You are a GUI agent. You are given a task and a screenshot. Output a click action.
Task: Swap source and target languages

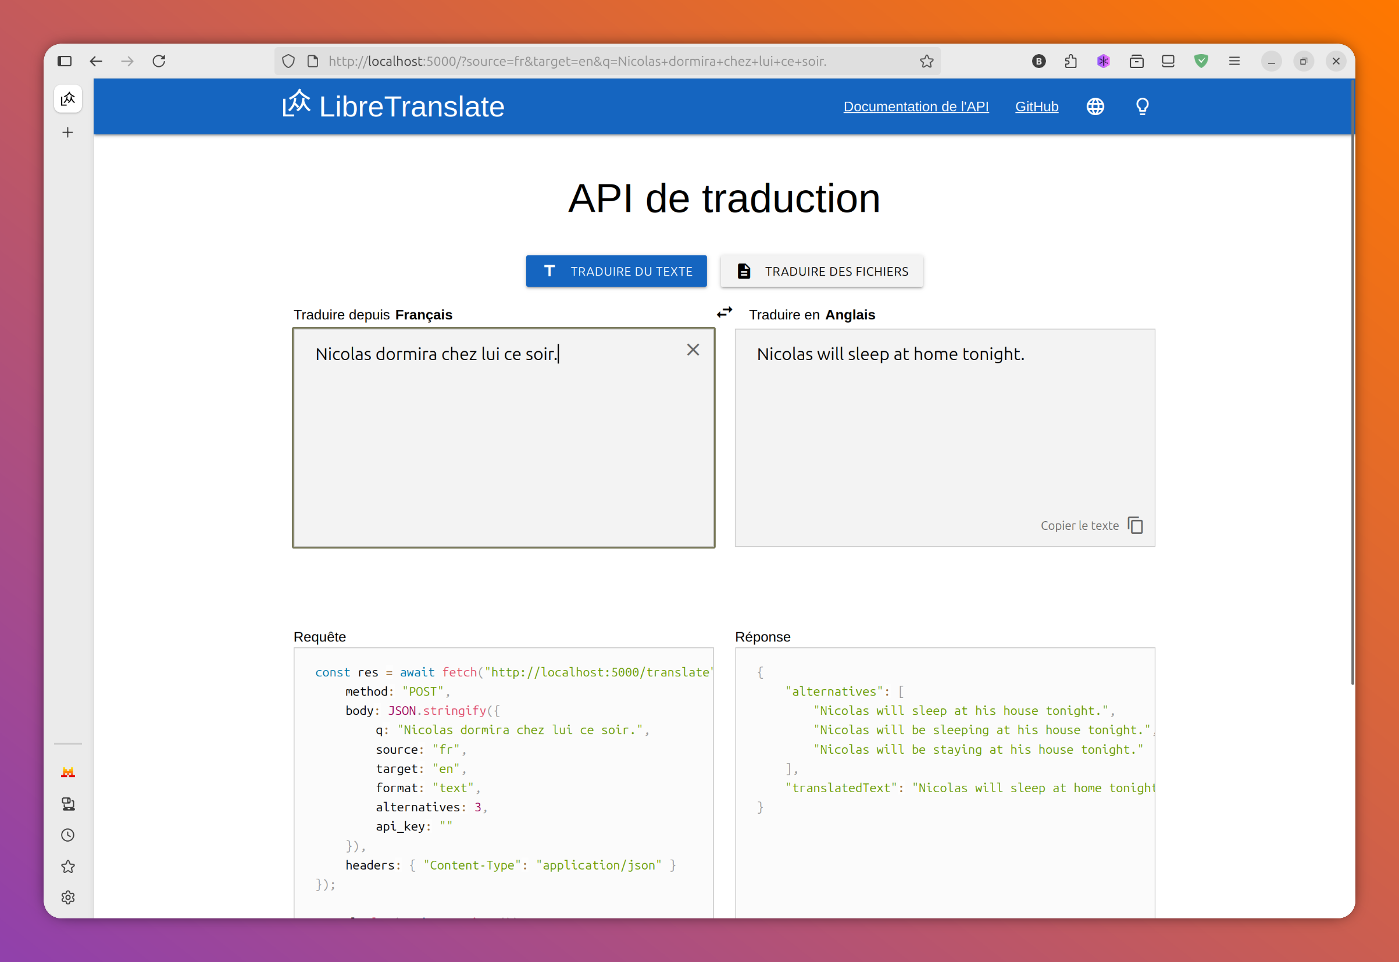pos(724,312)
